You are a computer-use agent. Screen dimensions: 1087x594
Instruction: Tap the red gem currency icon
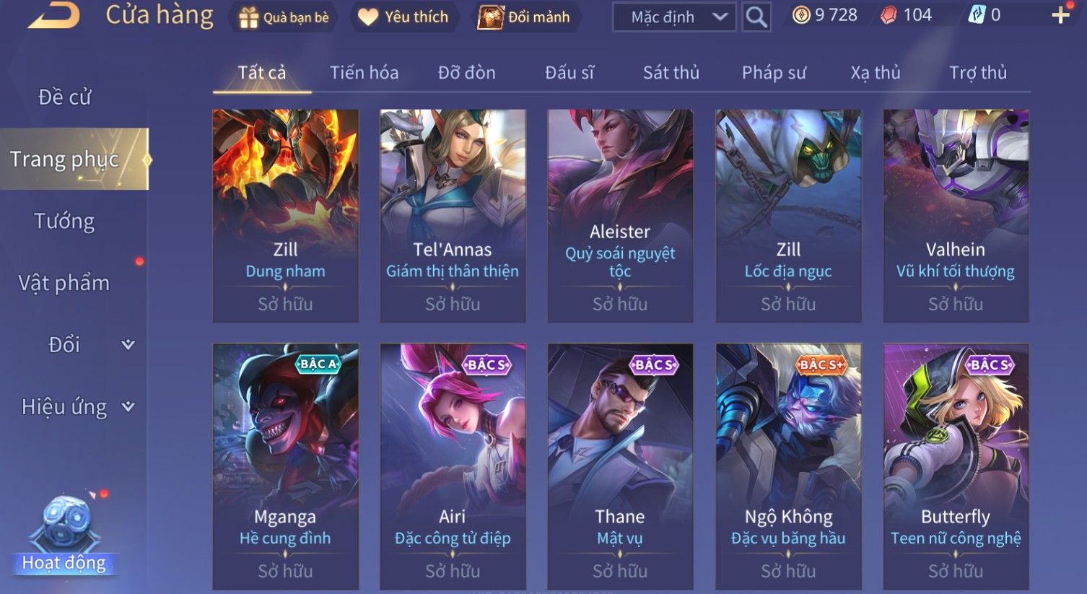tap(889, 15)
